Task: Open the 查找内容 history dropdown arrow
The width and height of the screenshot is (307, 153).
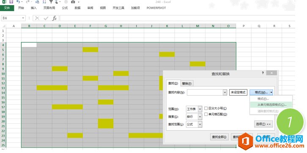Action: [x=225, y=92]
